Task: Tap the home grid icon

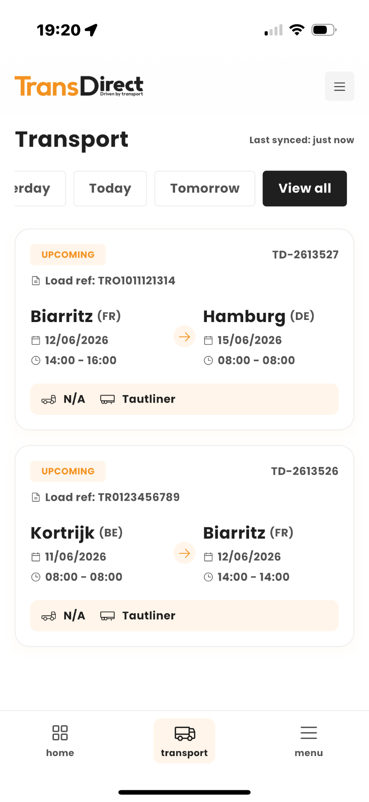Action: pyautogui.click(x=60, y=733)
